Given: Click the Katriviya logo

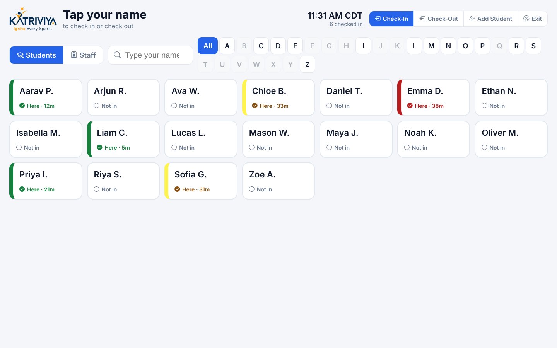Looking at the screenshot, I should coord(33,19).
